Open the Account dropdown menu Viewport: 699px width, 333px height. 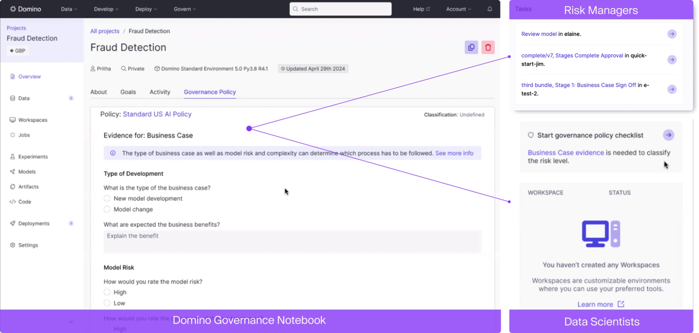click(458, 9)
